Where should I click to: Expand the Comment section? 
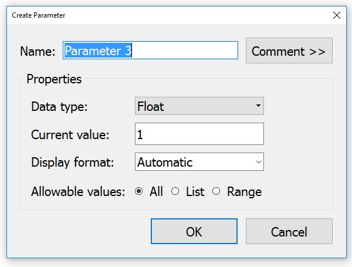(289, 51)
